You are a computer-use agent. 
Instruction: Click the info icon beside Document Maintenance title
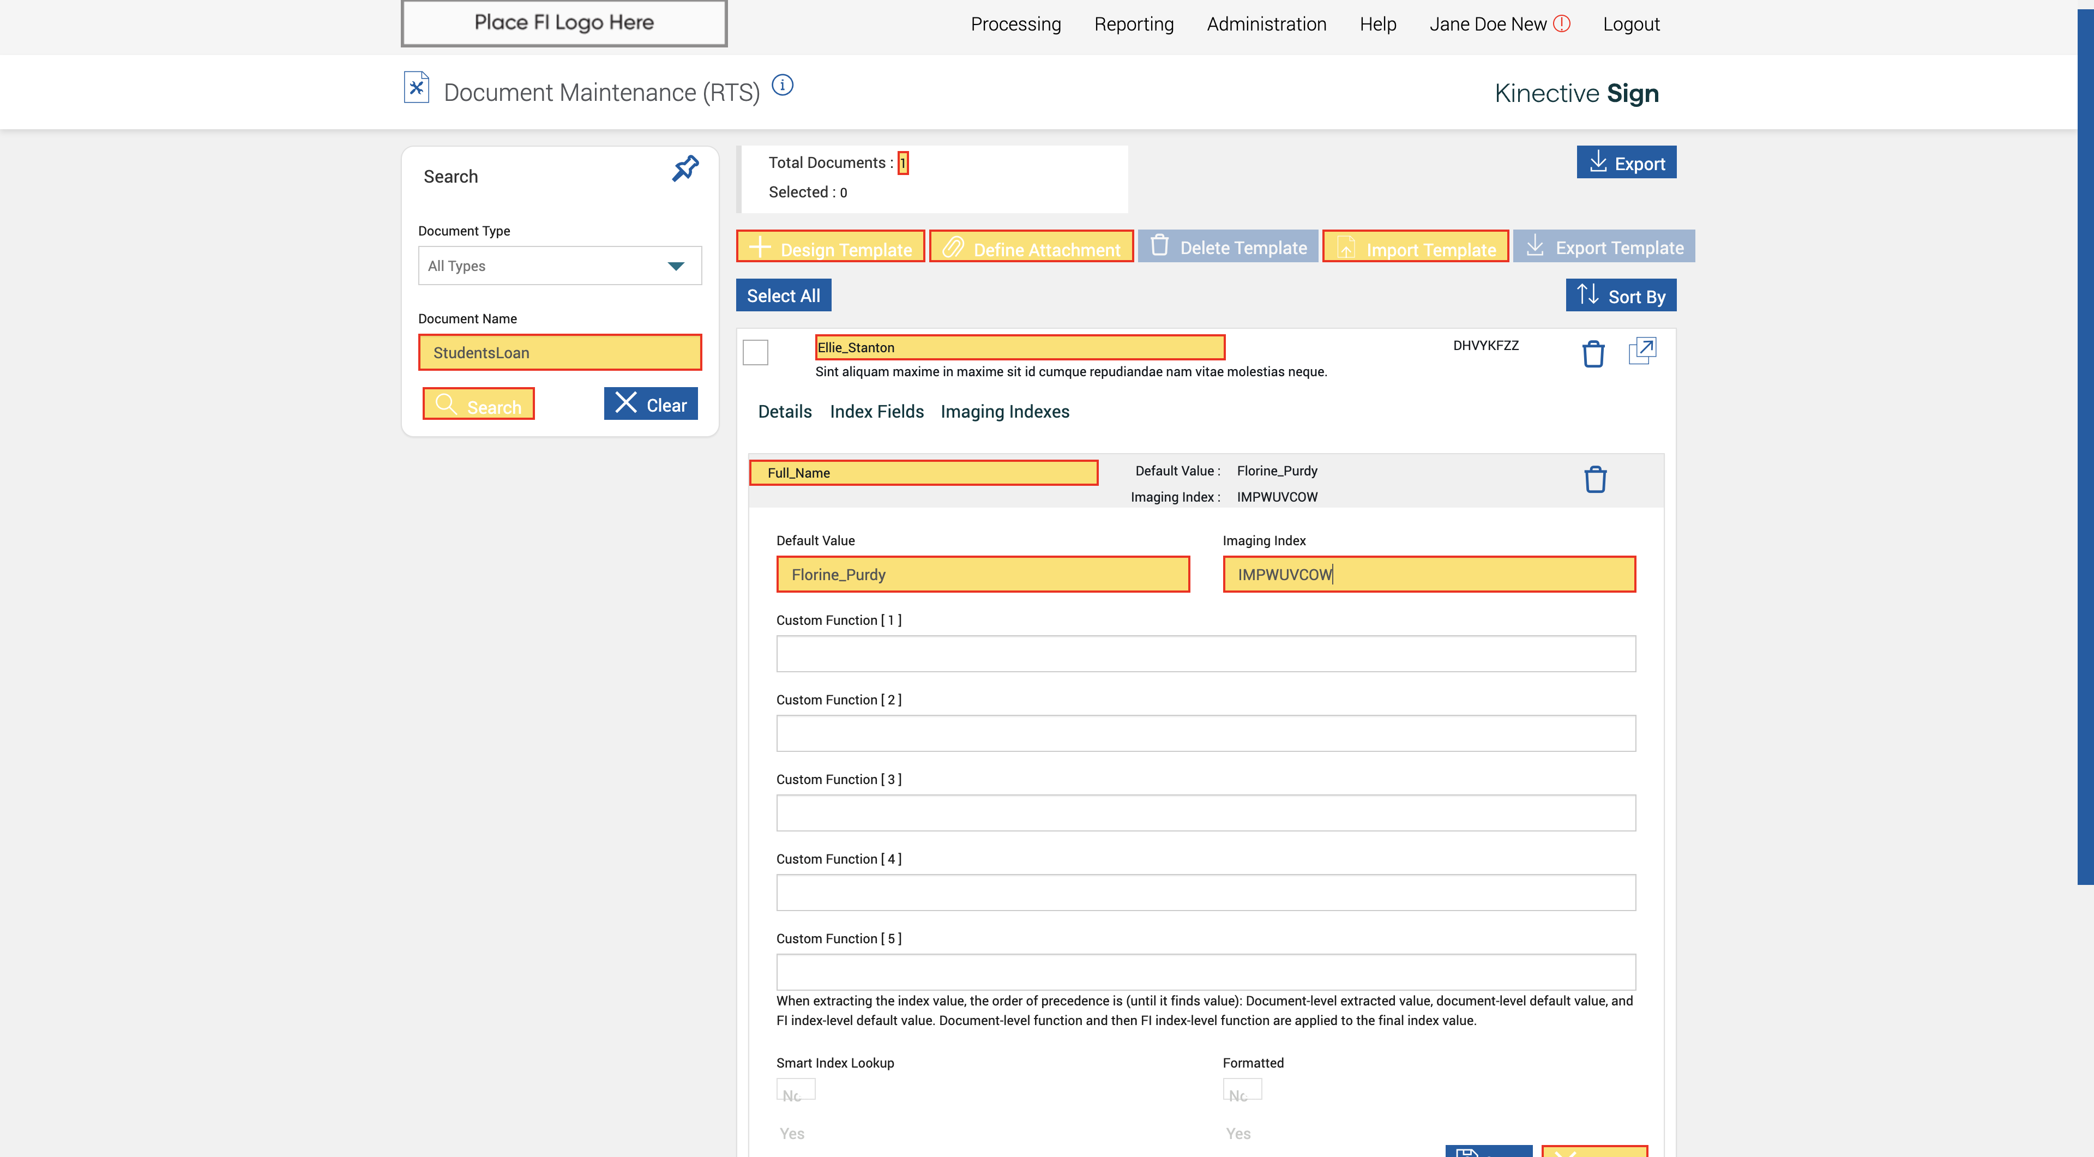[x=782, y=85]
